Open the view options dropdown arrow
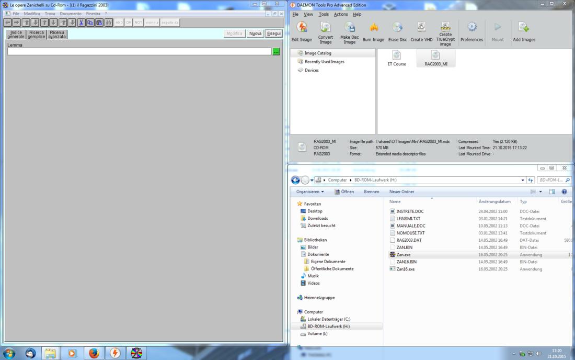Viewport: 575px width, 360px height. pos(540,192)
